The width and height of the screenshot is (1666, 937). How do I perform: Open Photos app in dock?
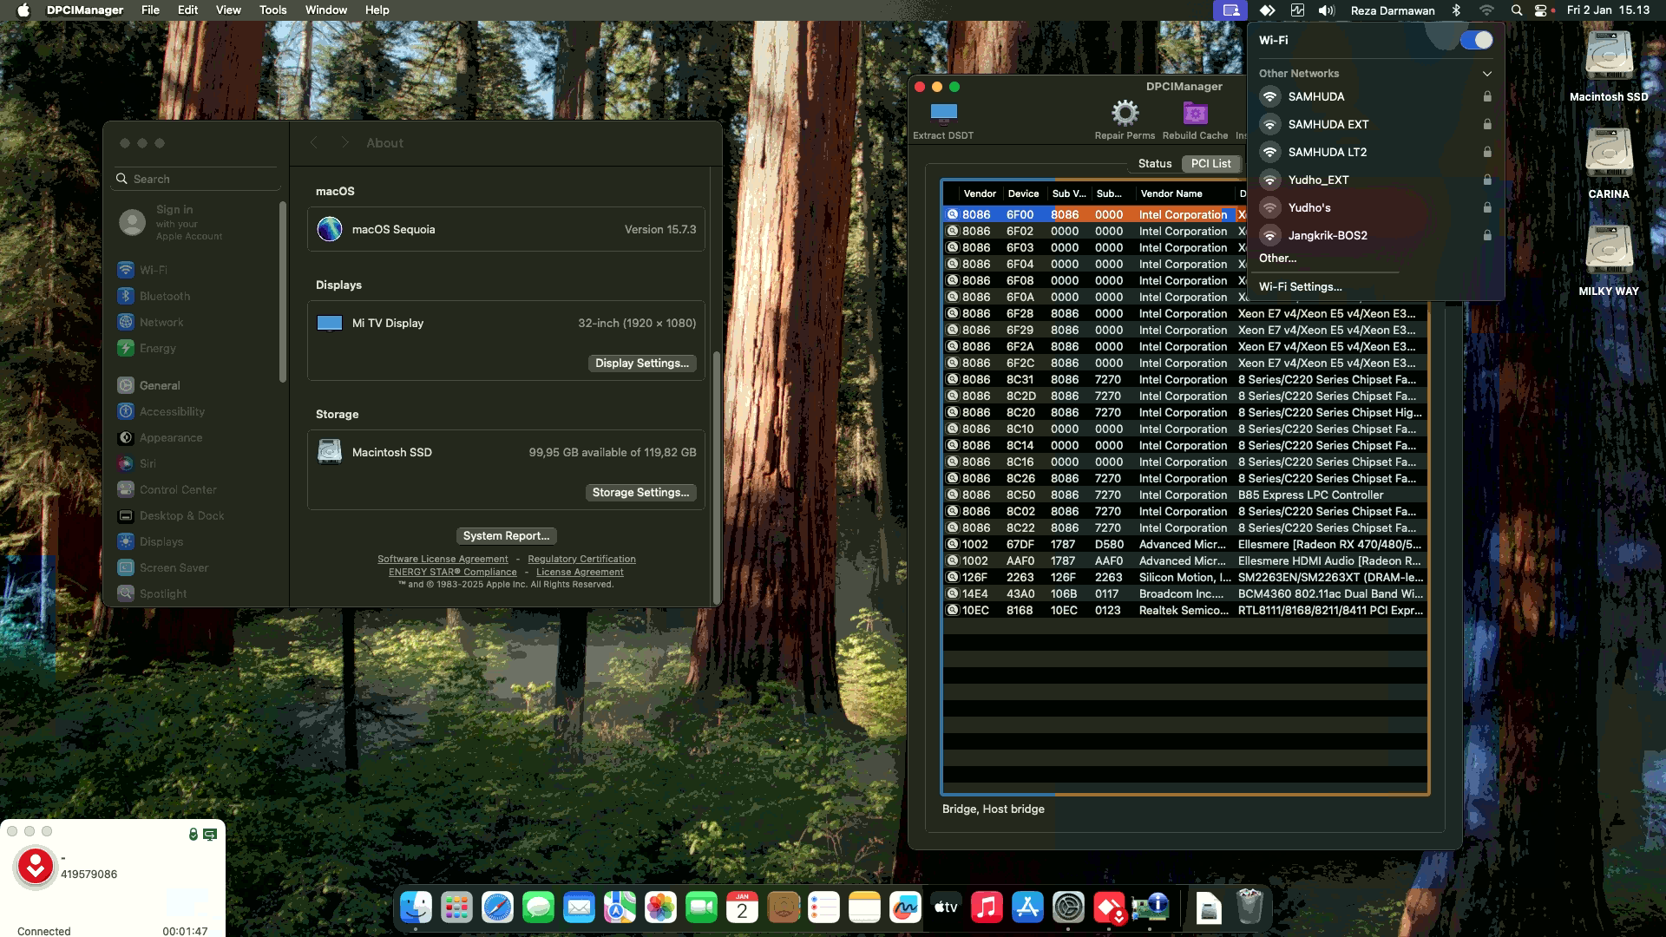[x=660, y=908]
